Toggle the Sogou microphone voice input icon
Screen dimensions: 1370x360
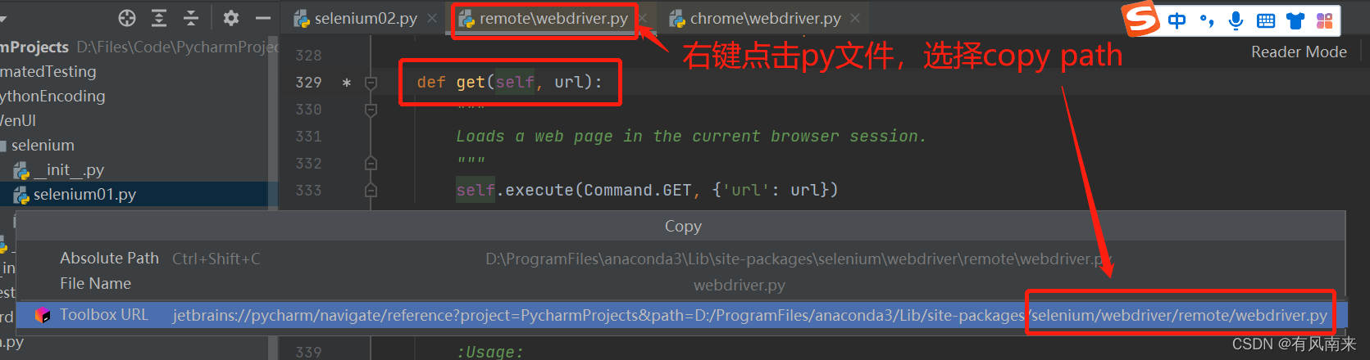[1236, 21]
